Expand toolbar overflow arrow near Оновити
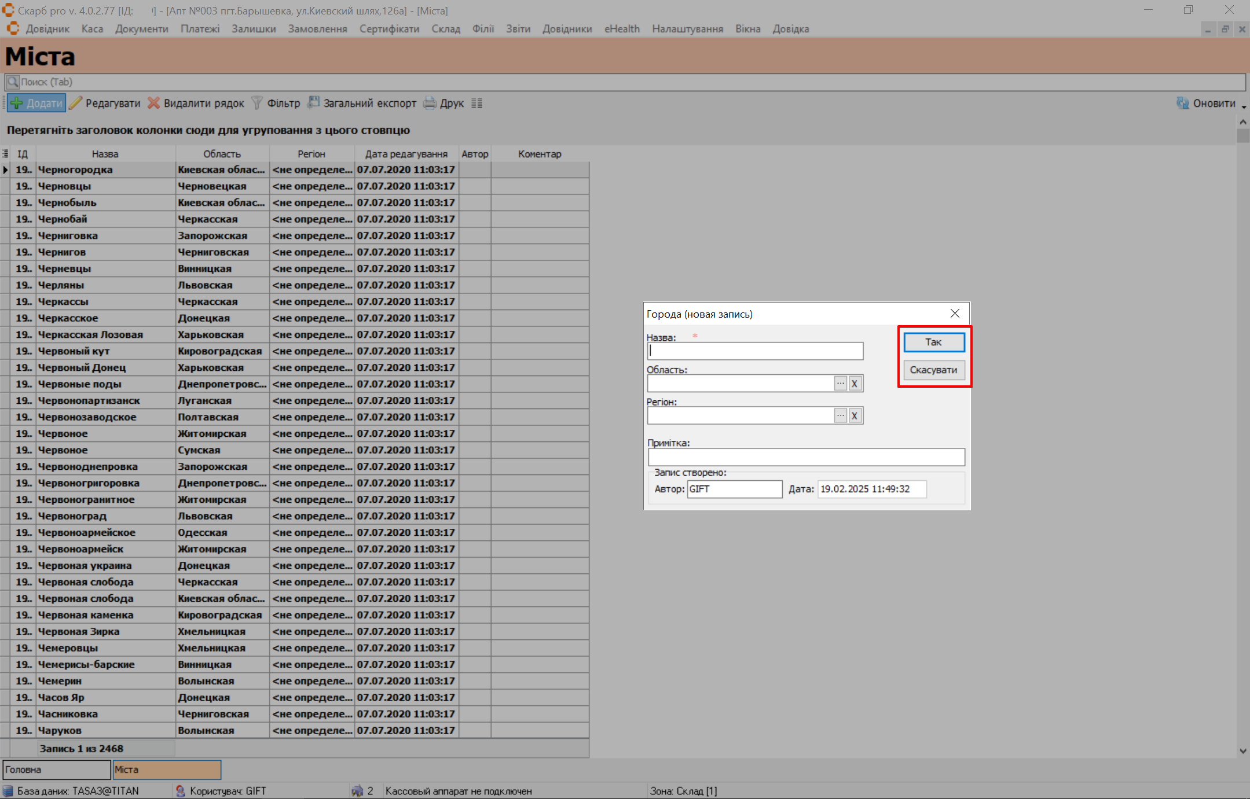The image size is (1250, 799). 1244,108
